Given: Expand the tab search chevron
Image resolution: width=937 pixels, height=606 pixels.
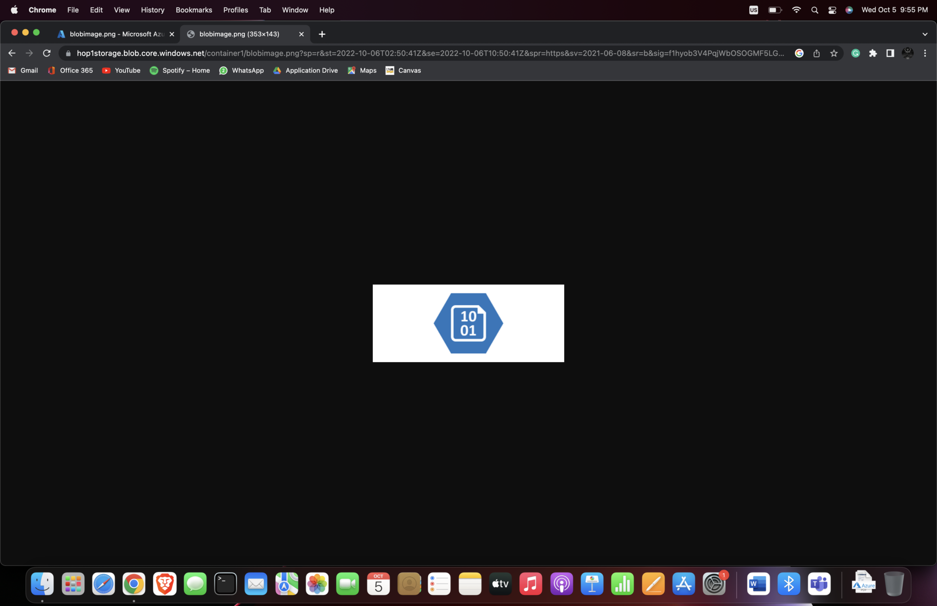Looking at the screenshot, I should [925, 34].
